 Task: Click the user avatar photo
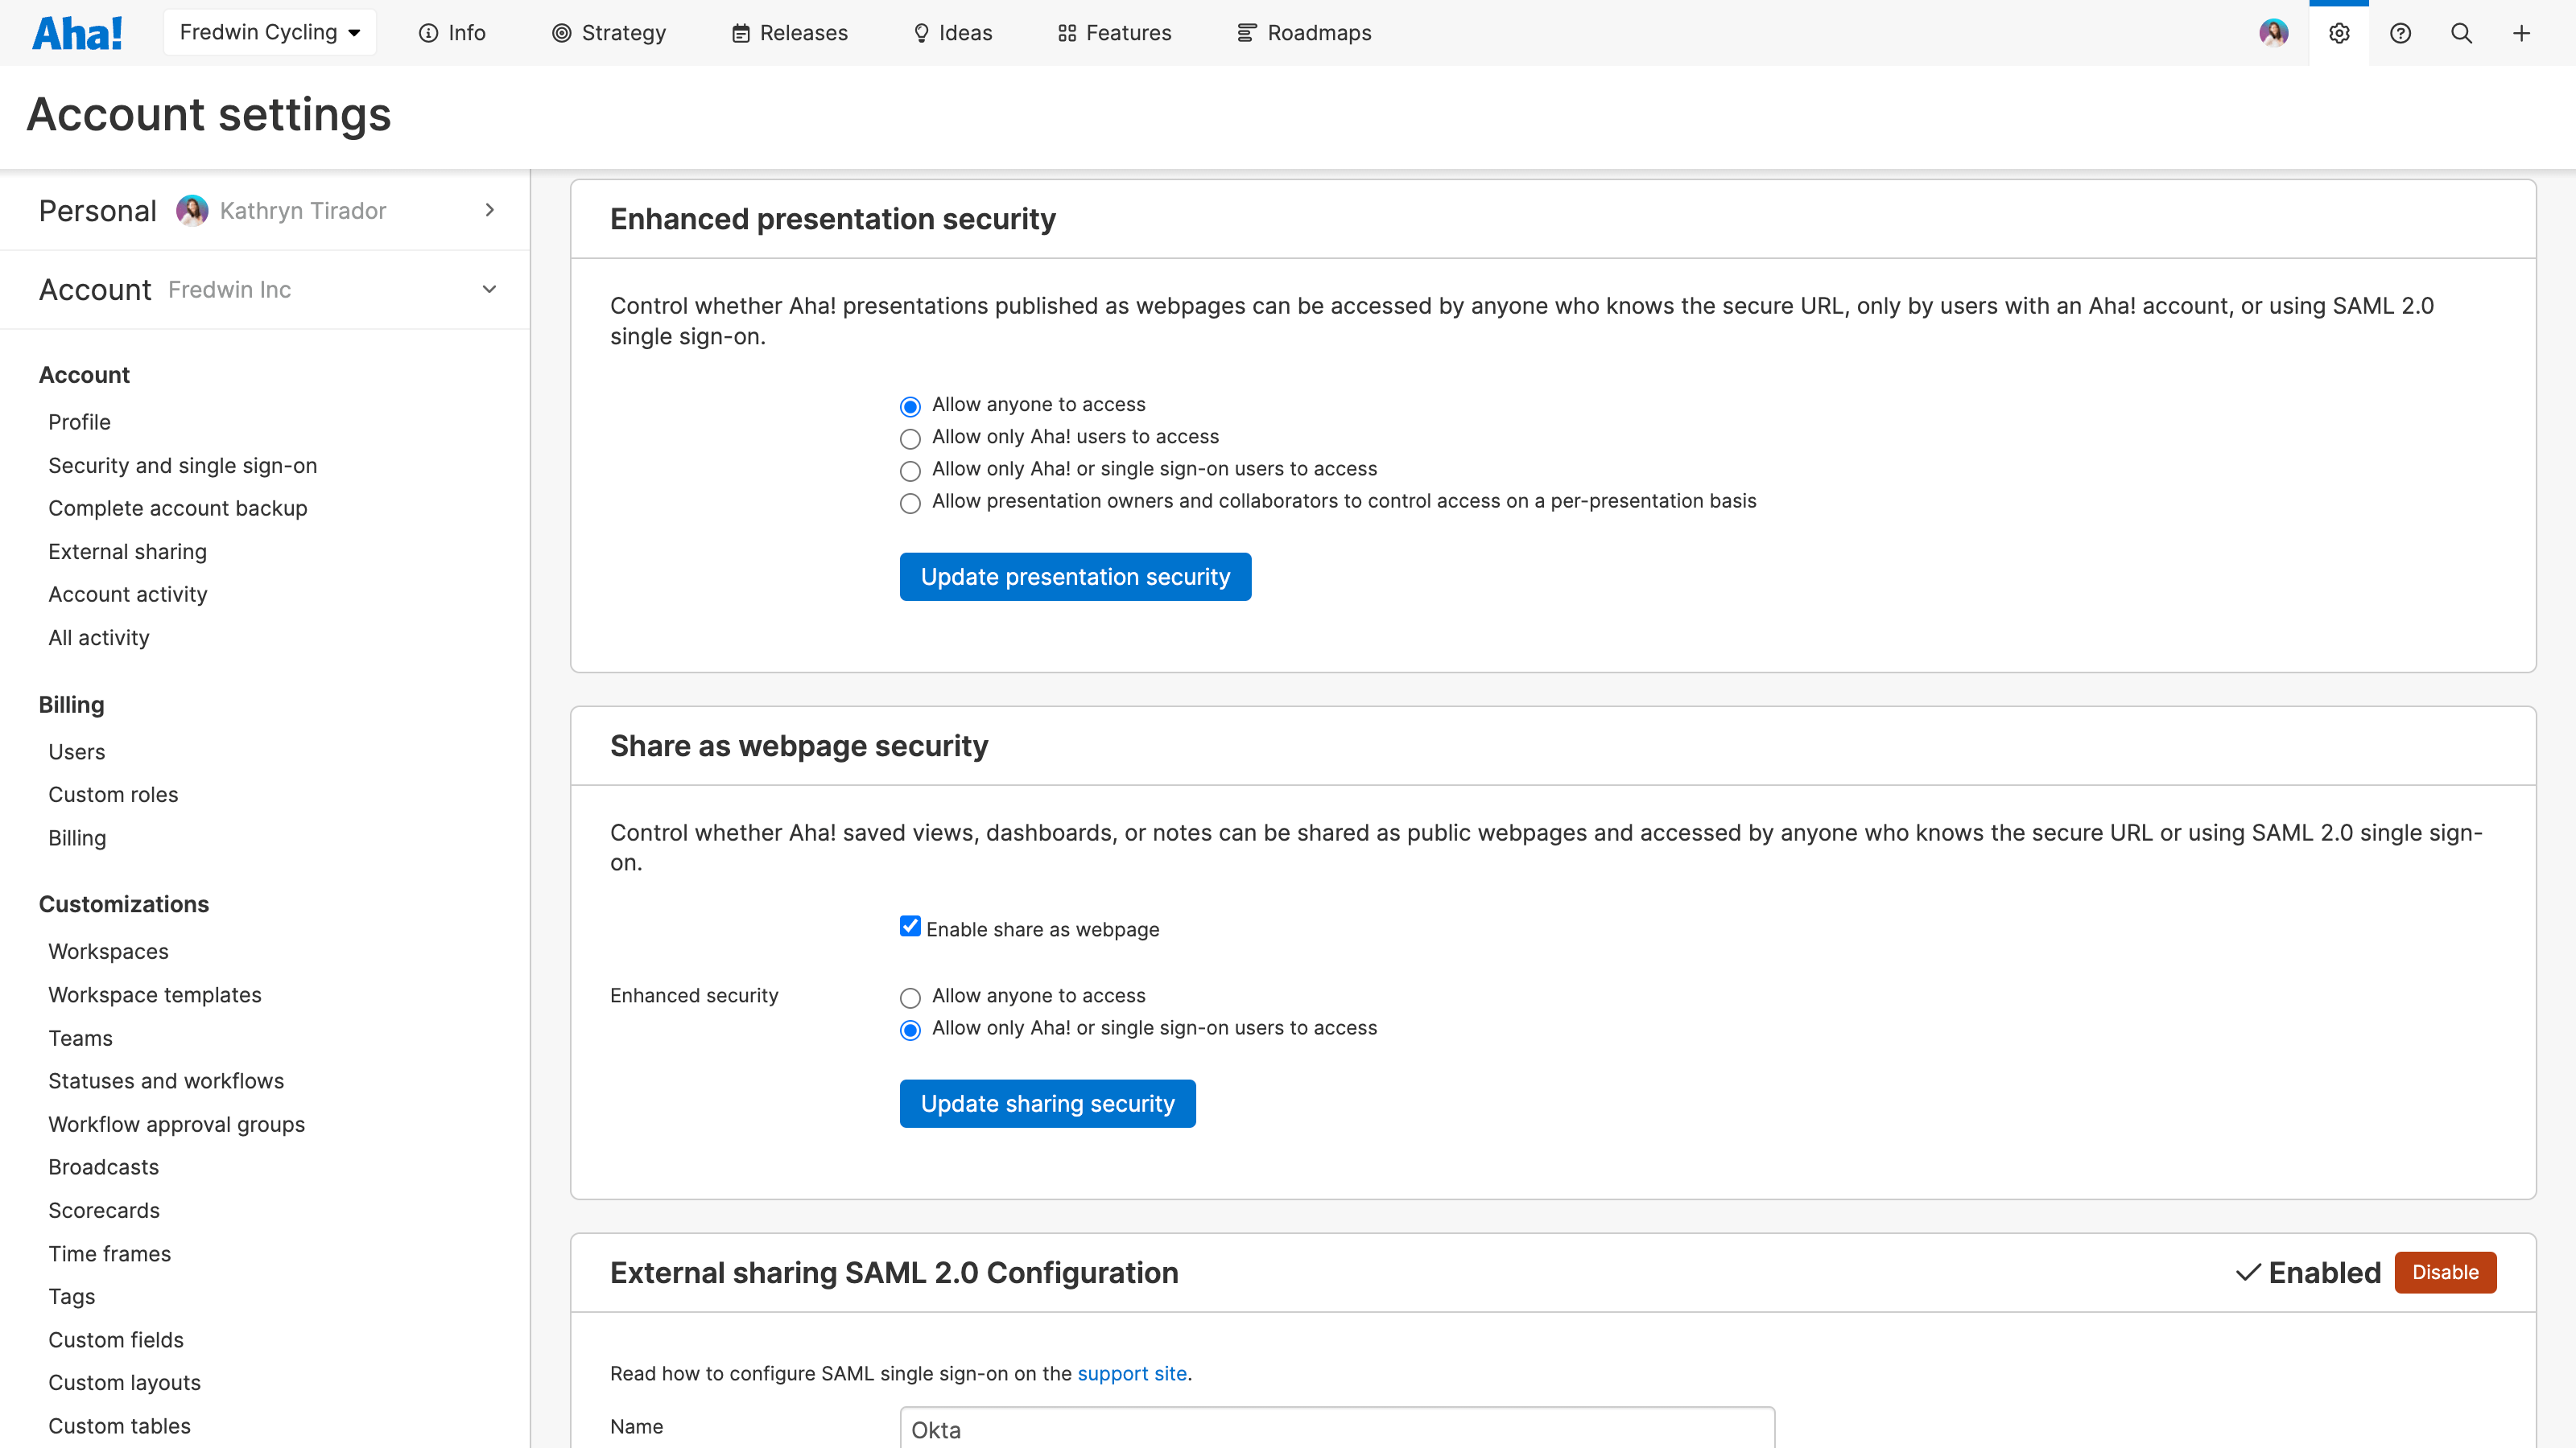coord(2275,32)
